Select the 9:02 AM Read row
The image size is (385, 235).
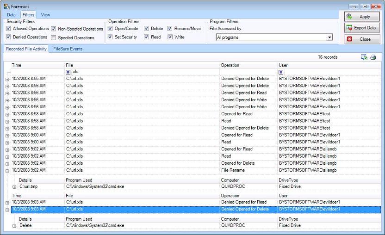(196, 156)
